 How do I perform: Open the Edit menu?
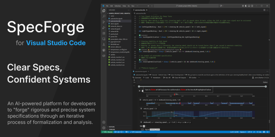[x=112, y=6]
